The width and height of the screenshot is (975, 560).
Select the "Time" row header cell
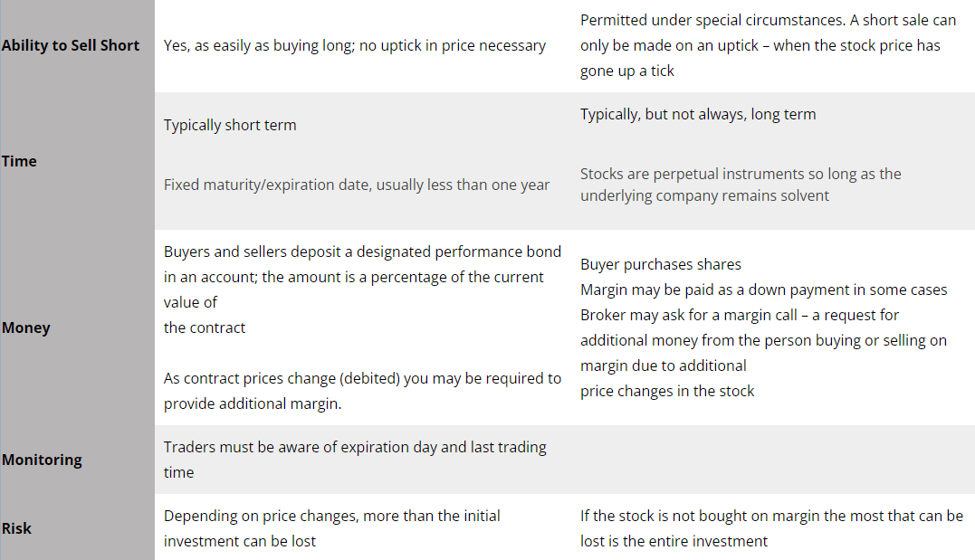click(20, 161)
